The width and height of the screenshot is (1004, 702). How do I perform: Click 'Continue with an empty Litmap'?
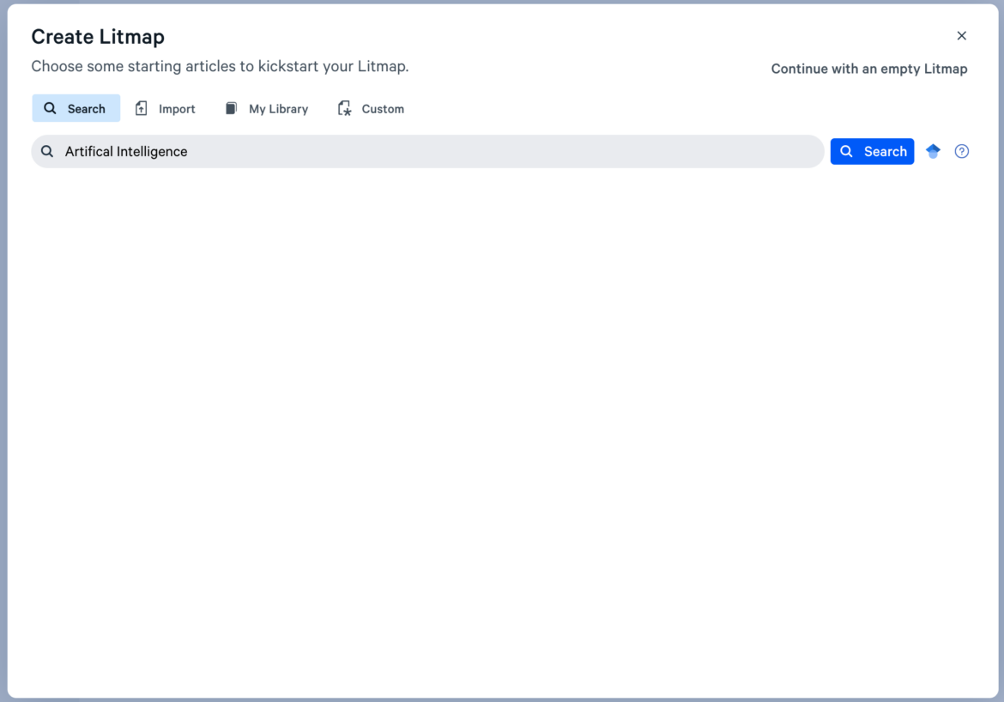[x=868, y=69]
